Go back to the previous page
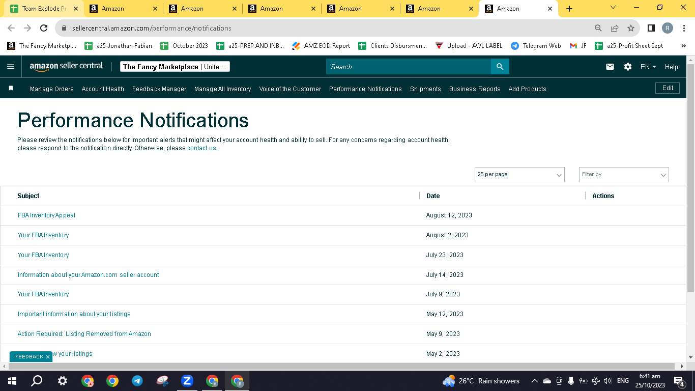 [x=11, y=28]
